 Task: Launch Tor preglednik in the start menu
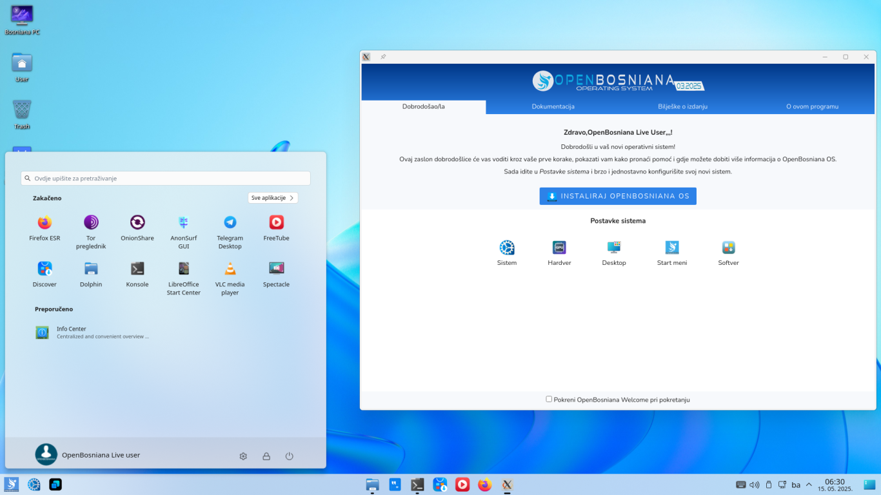[91, 232]
